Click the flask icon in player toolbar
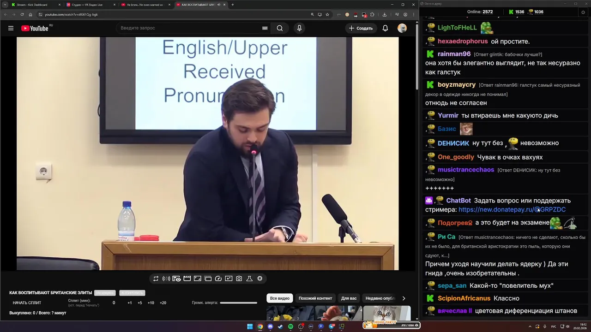 coord(249,279)
